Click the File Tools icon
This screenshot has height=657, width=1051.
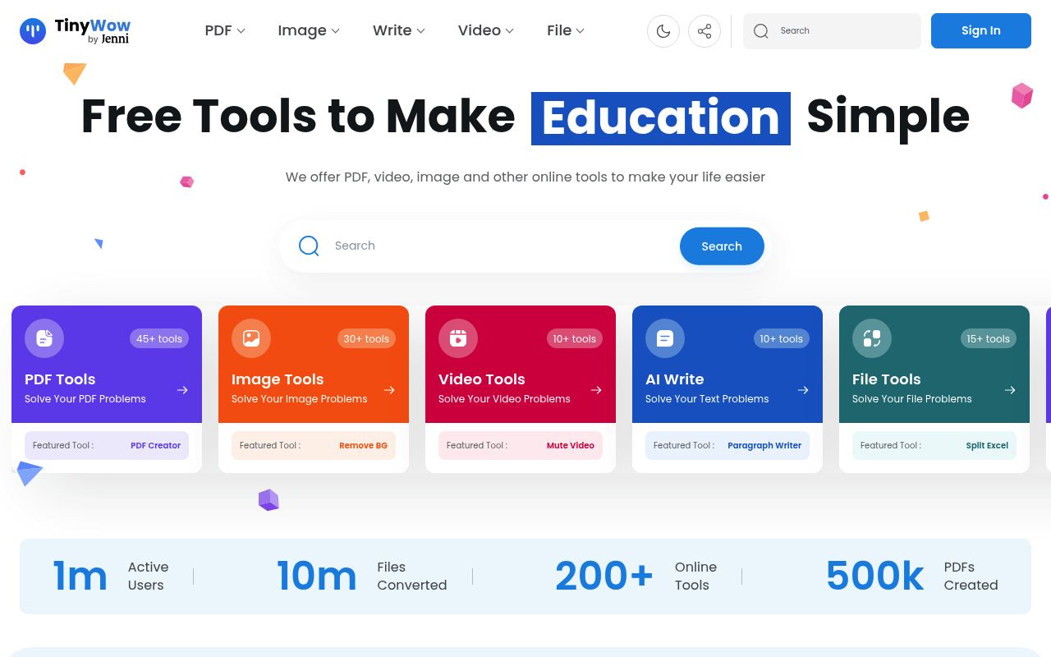(872, 338)
